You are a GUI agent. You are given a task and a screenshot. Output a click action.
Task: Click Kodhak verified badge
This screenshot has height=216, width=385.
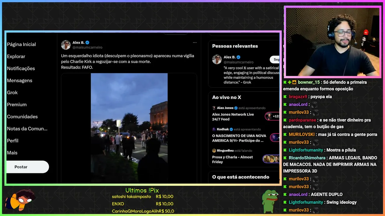click(231, 129)
